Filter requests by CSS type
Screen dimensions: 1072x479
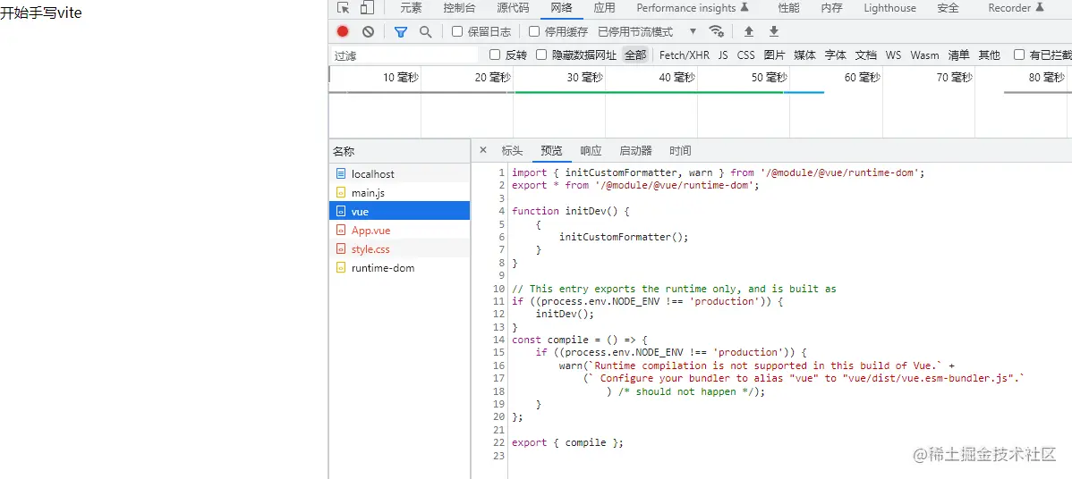pos(746,55)
